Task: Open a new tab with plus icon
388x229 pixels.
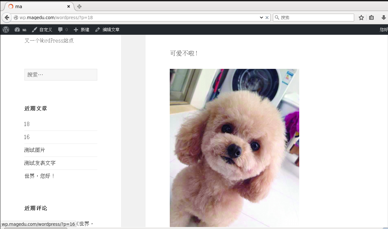Action: click(x=79, y=6)
